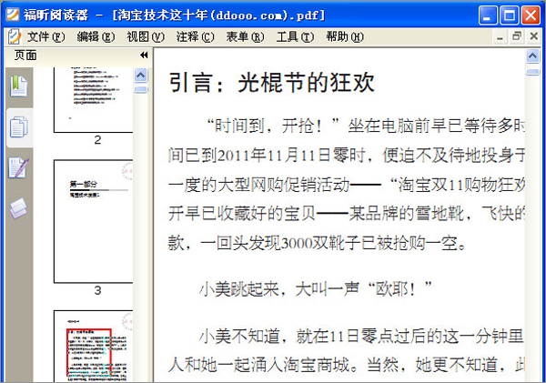546x383 pixels.
Task: Minimize the Foxit Reader main window
Action: point(488,15)
